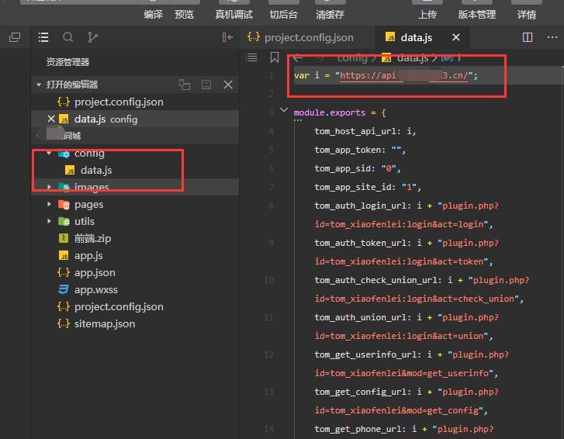
Task: Click the https://api URL string in line 1
Action: (403, 75)
